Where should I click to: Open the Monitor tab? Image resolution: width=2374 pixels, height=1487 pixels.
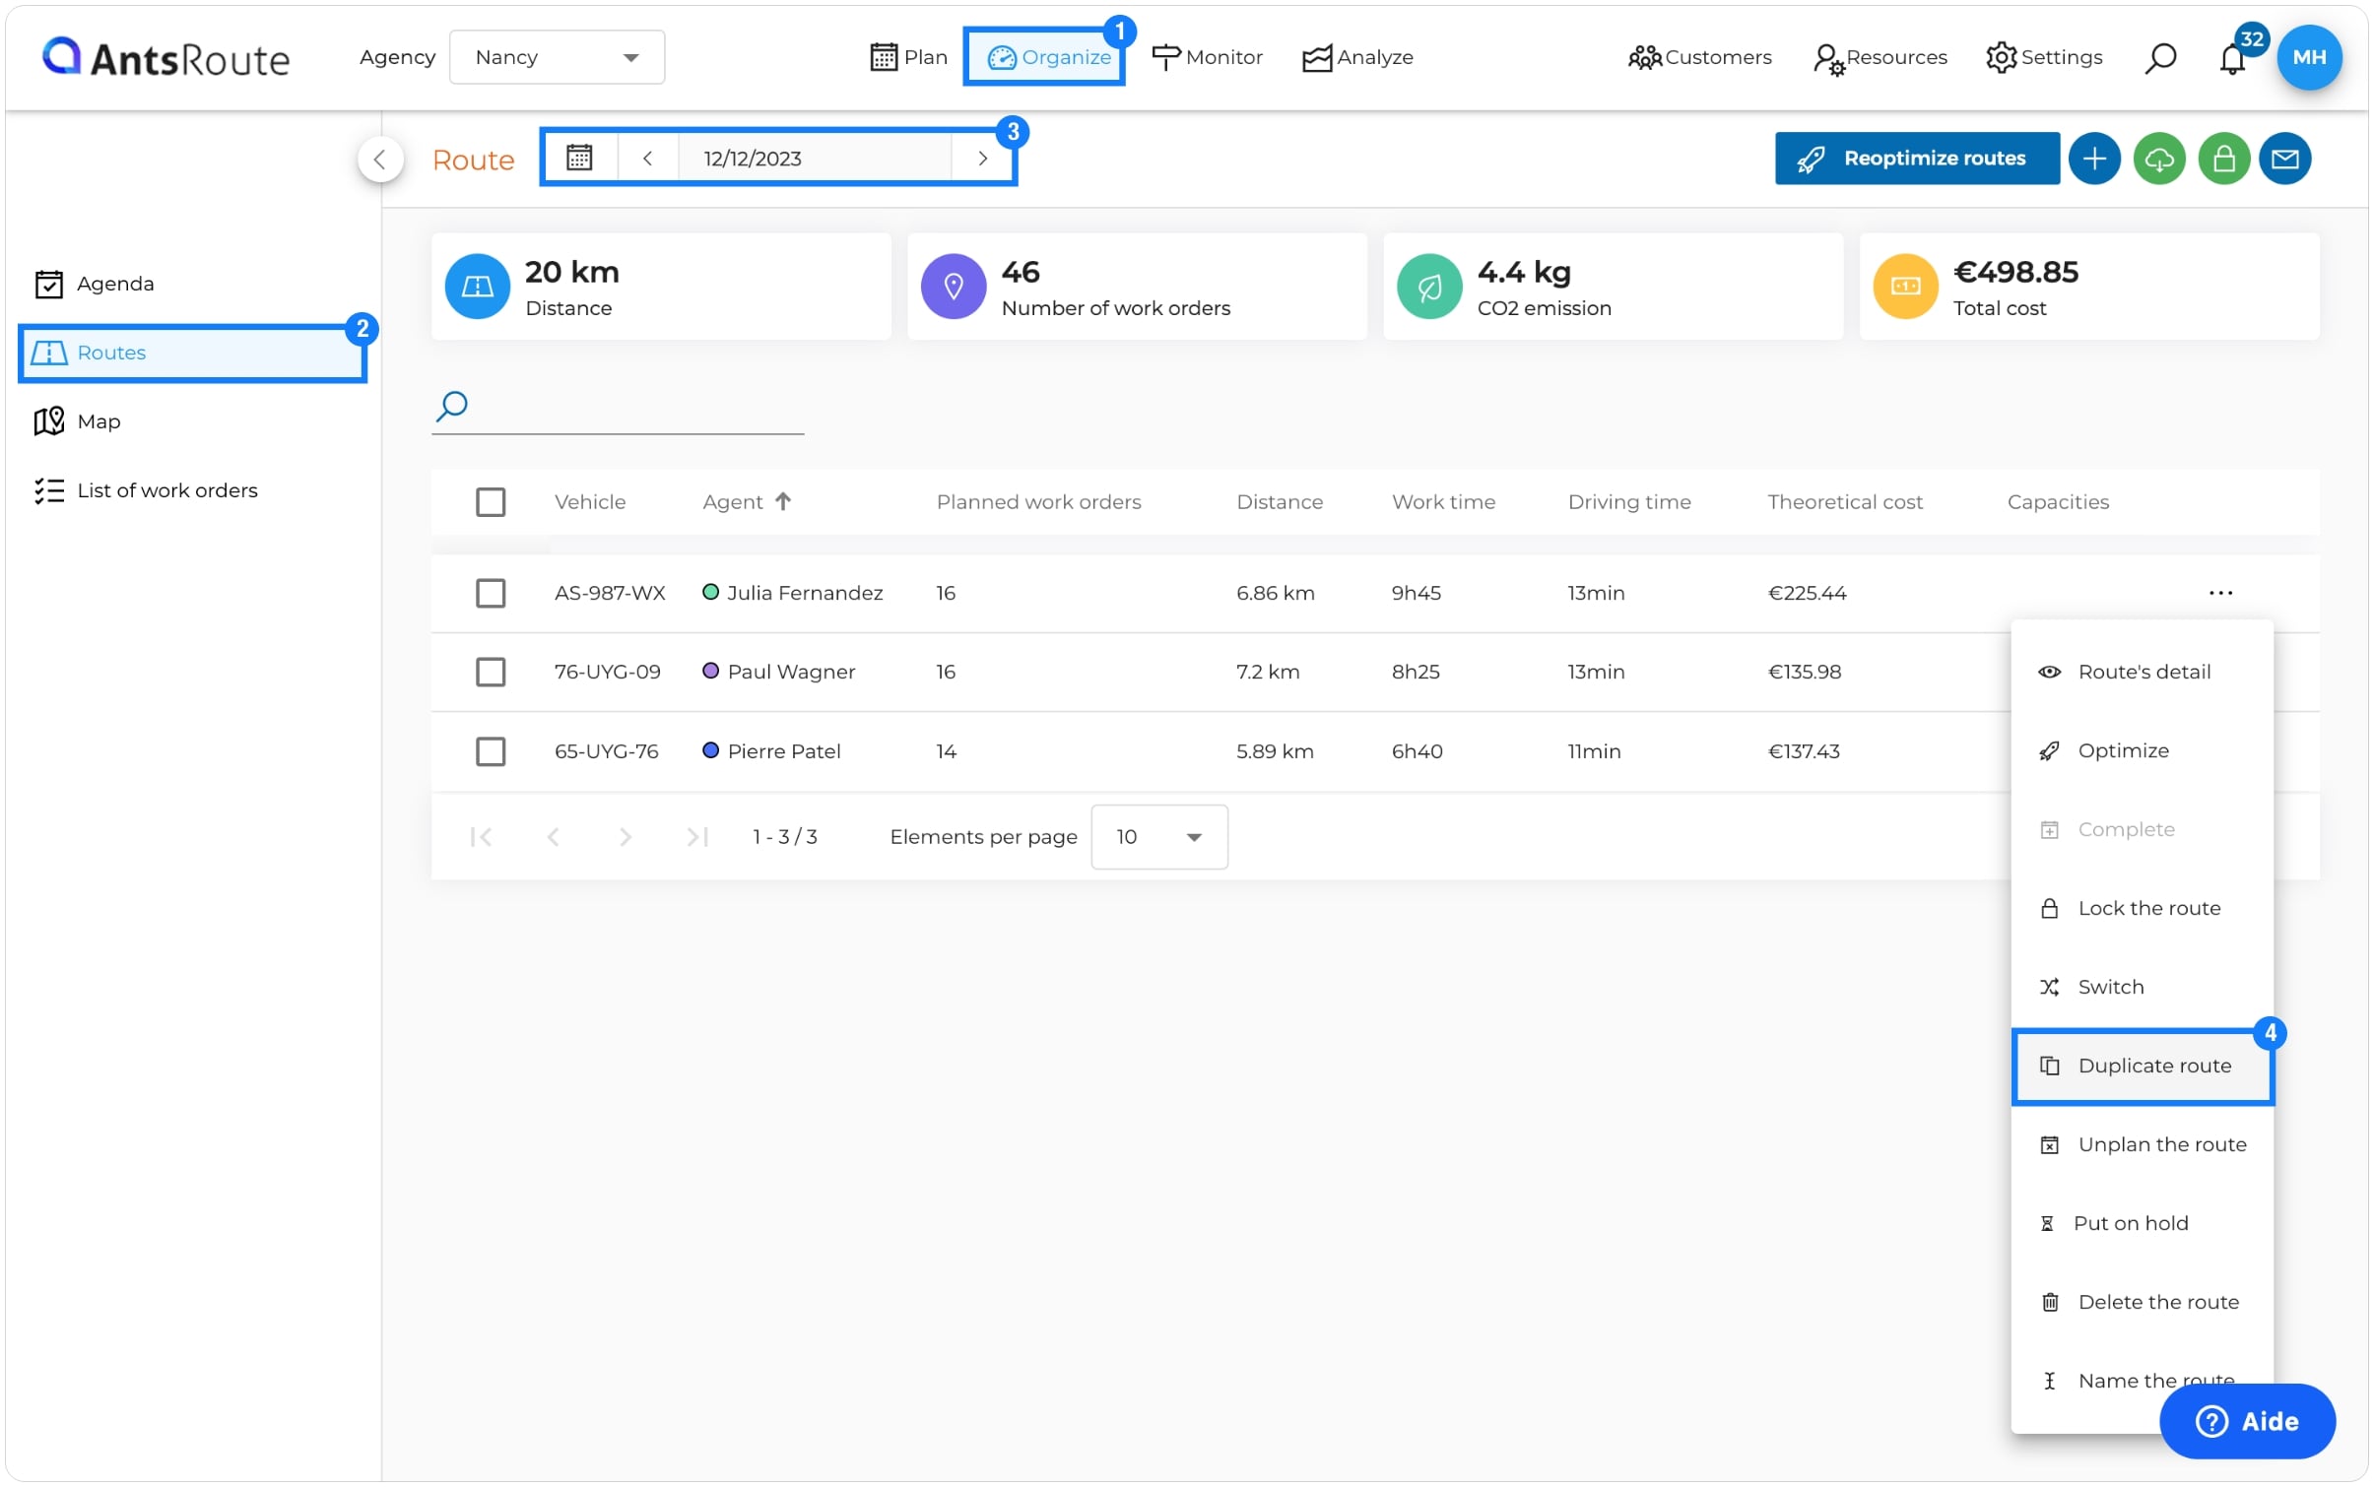coord(1207,57)
